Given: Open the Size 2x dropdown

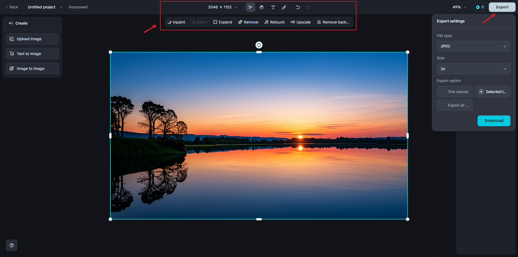Looking at the screenshot, I should pyautogui.click(x=473, y=69).
